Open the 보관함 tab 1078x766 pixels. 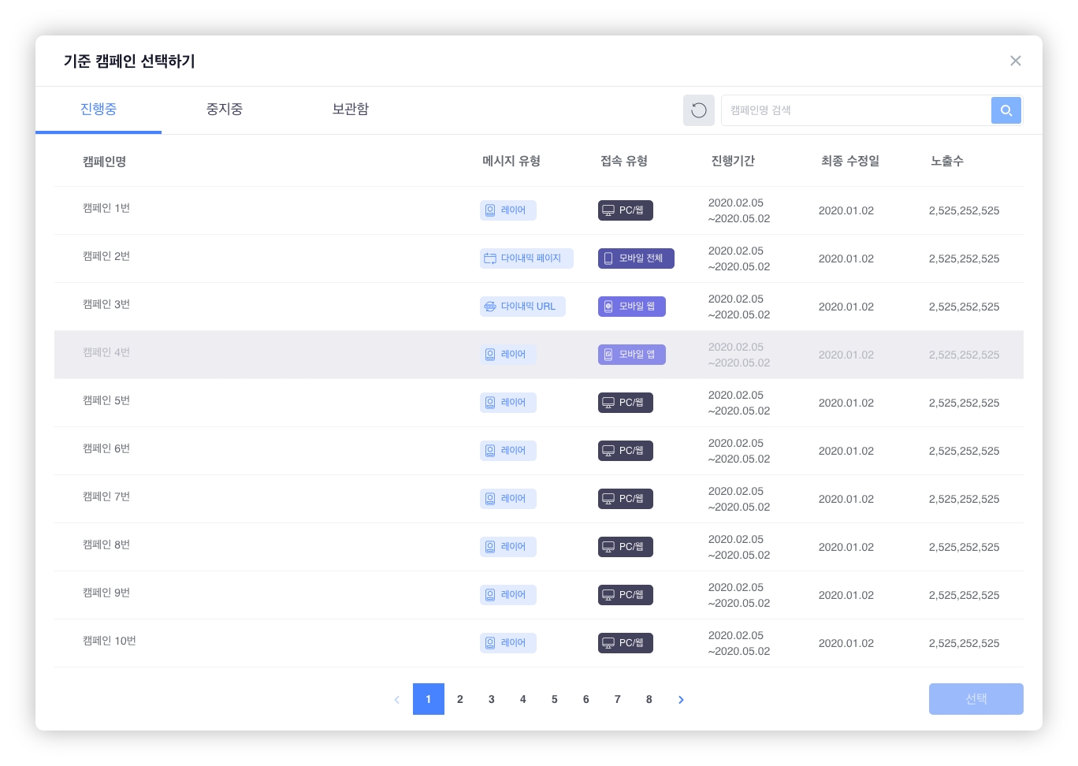pyautogui.click(x=351, y=110)
